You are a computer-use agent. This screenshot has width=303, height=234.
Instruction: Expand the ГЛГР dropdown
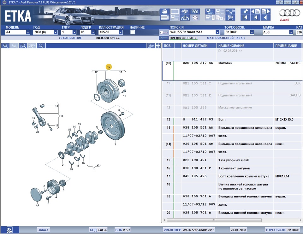pyautogui.click(x=74, y=32)
